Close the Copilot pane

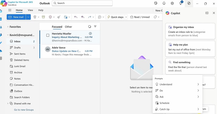(214, 13)
